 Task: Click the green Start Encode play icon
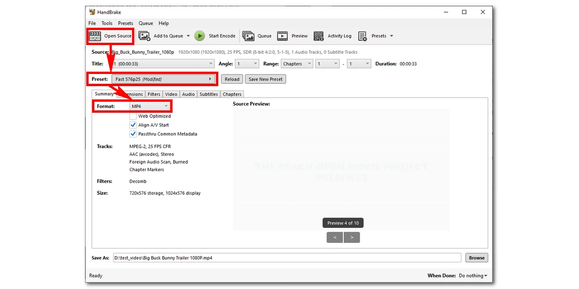199,36
